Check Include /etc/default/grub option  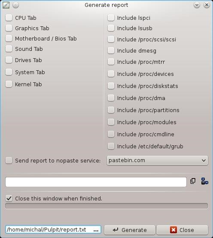[111, 146]
